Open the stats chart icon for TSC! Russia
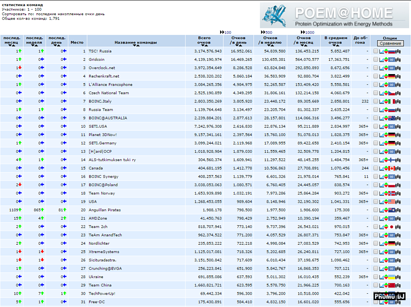This screenshot has height=307, width=411. 381,51
